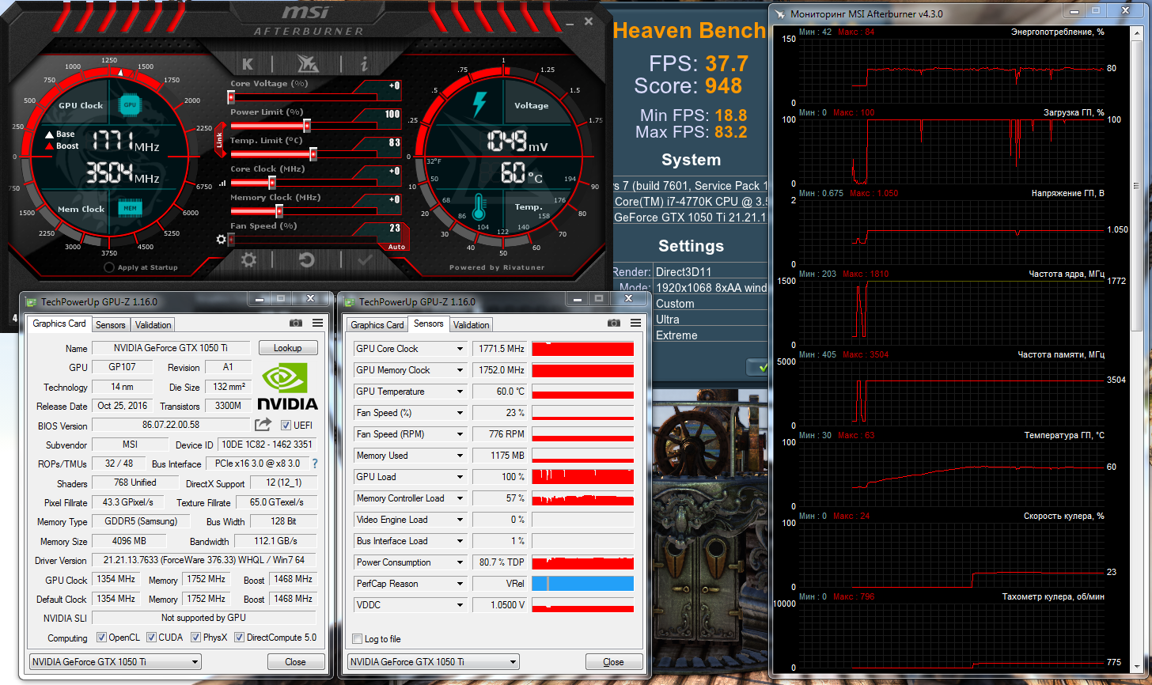
Task: Click the jet plane OC scanner icon in Afterburner
Action: (307, 65)
